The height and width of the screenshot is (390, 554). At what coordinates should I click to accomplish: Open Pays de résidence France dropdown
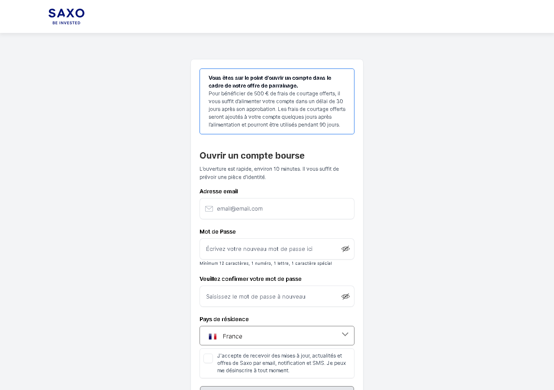pos(277,336)
